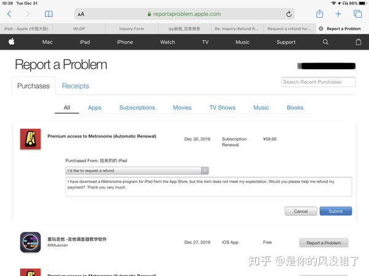Image resolution: width=369 pixels, height=276 pixels.
Task: Filter purchases by Movies
Action: pyautogui.click(x=182, y=108)
